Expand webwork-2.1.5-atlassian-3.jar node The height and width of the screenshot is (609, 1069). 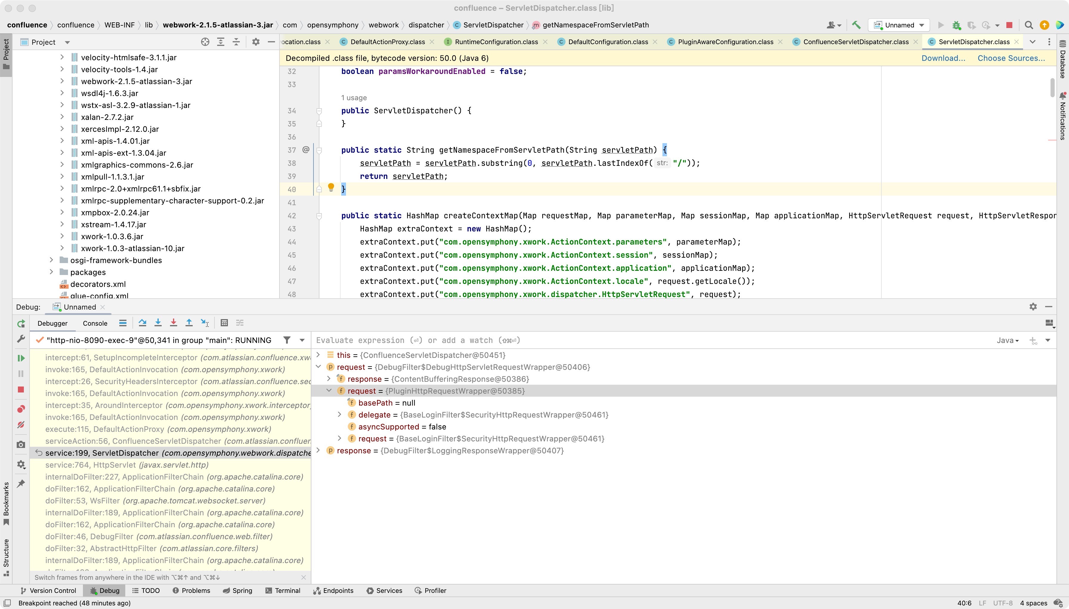62,81
